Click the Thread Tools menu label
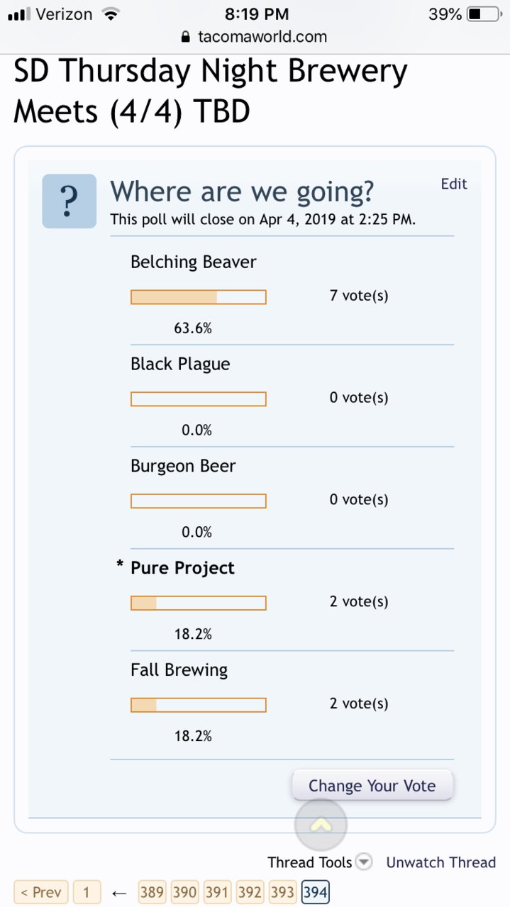510x907 pixels. coord(310,862)
